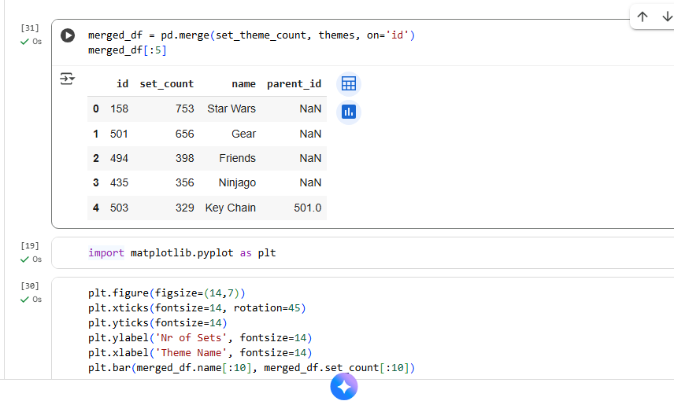Click the 356 set count value
The height and width of the screenshot is (401, 674).
coord(185,183)
